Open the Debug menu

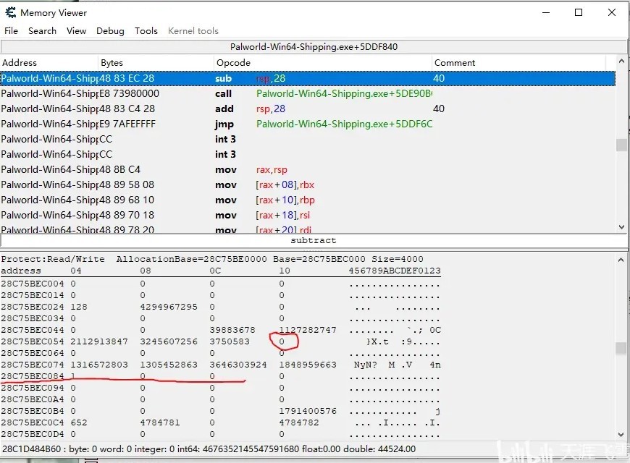tap(110, 31)
